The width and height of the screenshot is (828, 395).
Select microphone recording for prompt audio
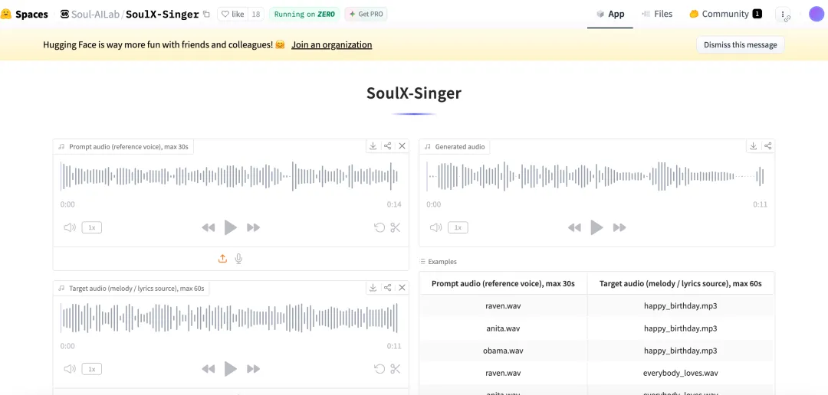coord(238,259)
